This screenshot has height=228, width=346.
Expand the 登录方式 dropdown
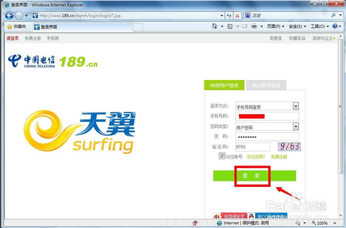(296, 106)
